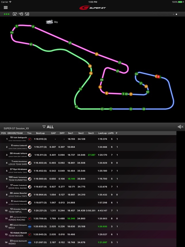Click the session timer 02:49:58
This screenshot has height=247, width=185.
point(21,14)
